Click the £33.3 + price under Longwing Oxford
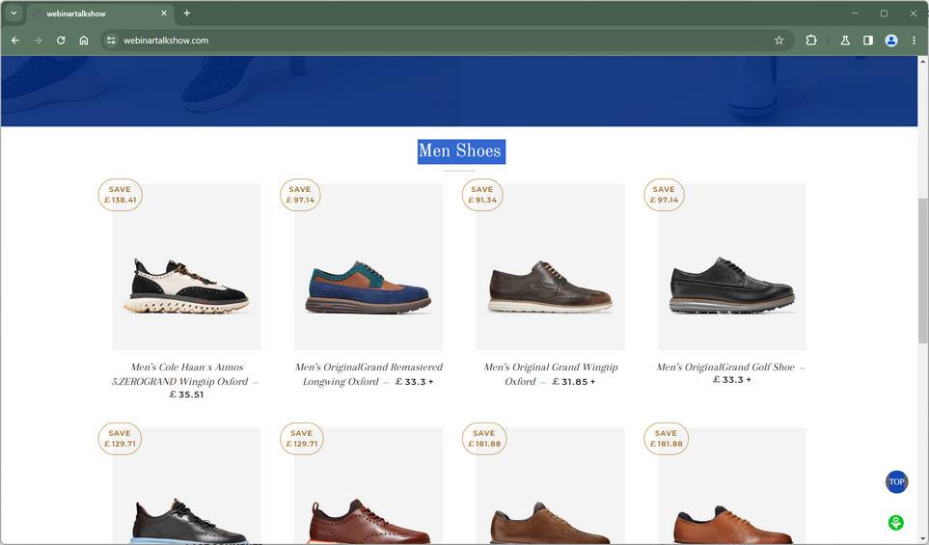 (414, 382)
